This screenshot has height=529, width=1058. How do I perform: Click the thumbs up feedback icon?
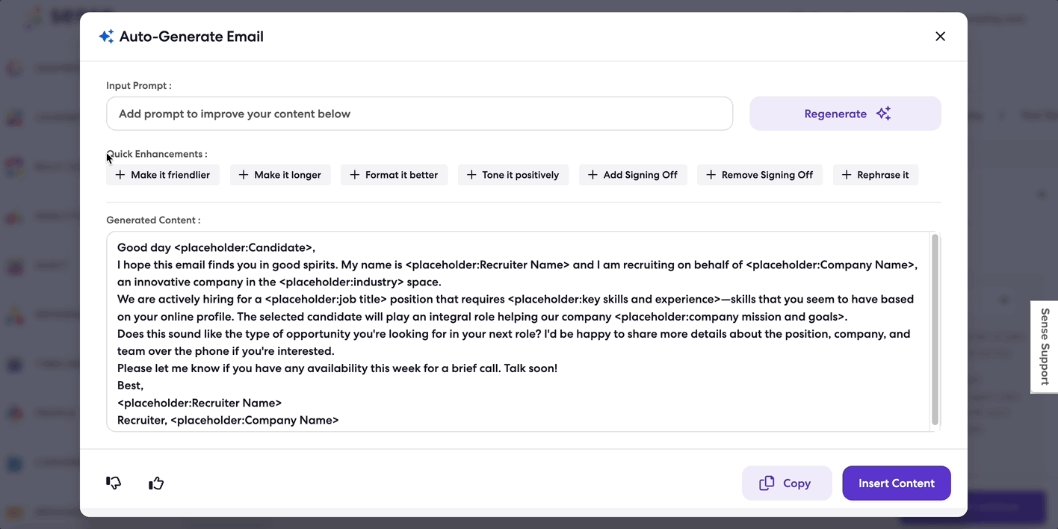156,483
